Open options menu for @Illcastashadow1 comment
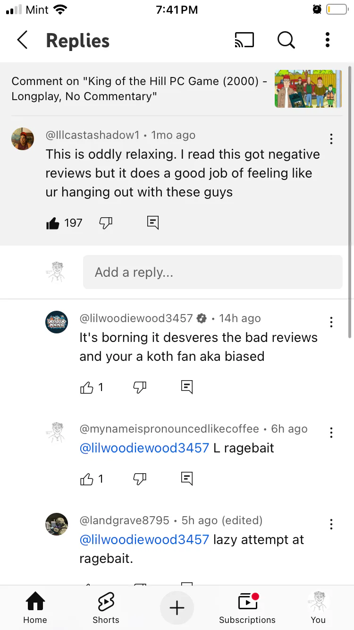Screen dimensions: 354x630 pos(331,139)
